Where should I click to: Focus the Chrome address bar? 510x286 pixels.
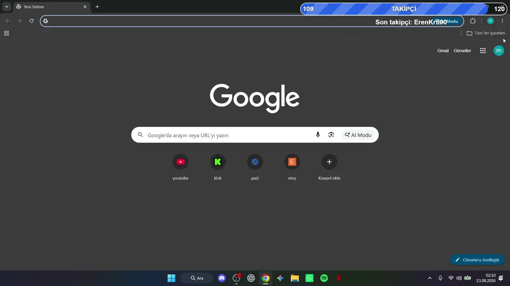click(x=252, y=21)
